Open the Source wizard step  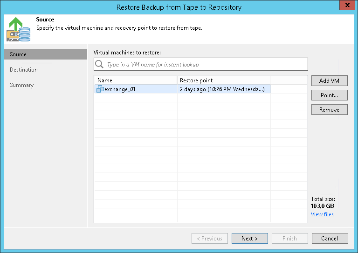19,54
